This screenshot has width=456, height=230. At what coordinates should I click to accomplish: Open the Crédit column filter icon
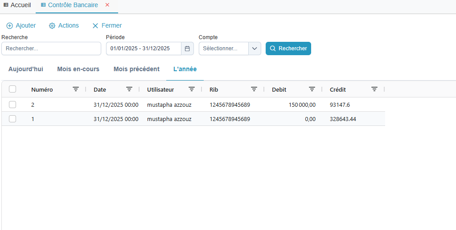point(374,89)
